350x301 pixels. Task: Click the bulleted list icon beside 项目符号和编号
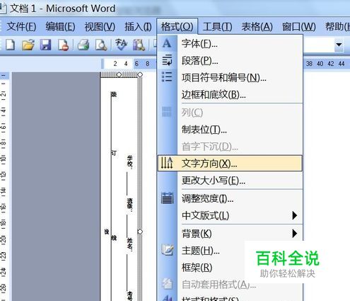click(x=167, y=77)
